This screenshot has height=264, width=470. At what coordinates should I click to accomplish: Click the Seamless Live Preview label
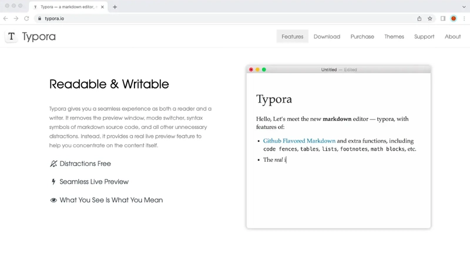(94, 182)
